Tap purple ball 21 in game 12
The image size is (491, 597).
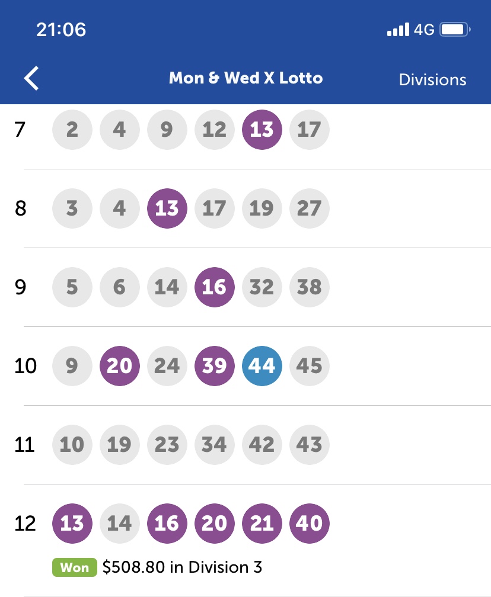pos(262,523)
